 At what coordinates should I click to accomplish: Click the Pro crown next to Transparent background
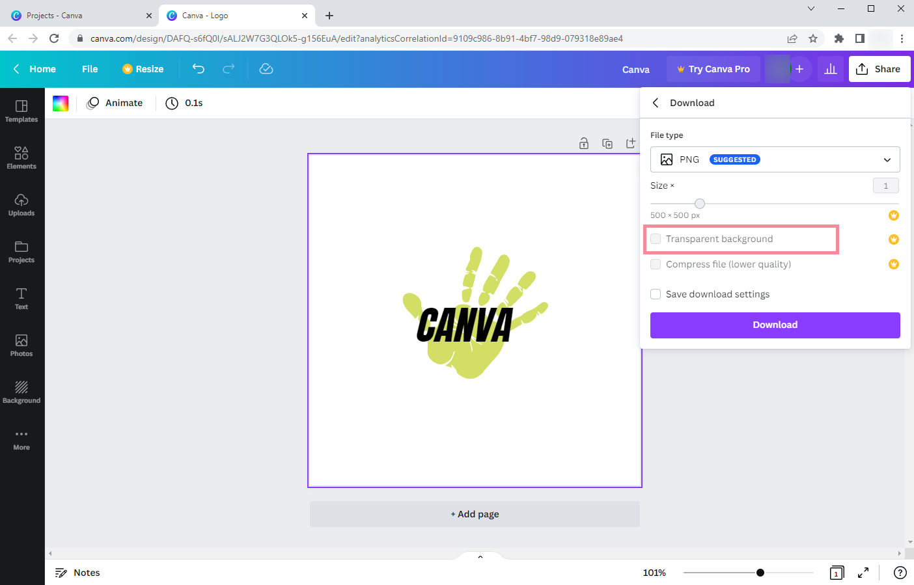tap(894, 239)
